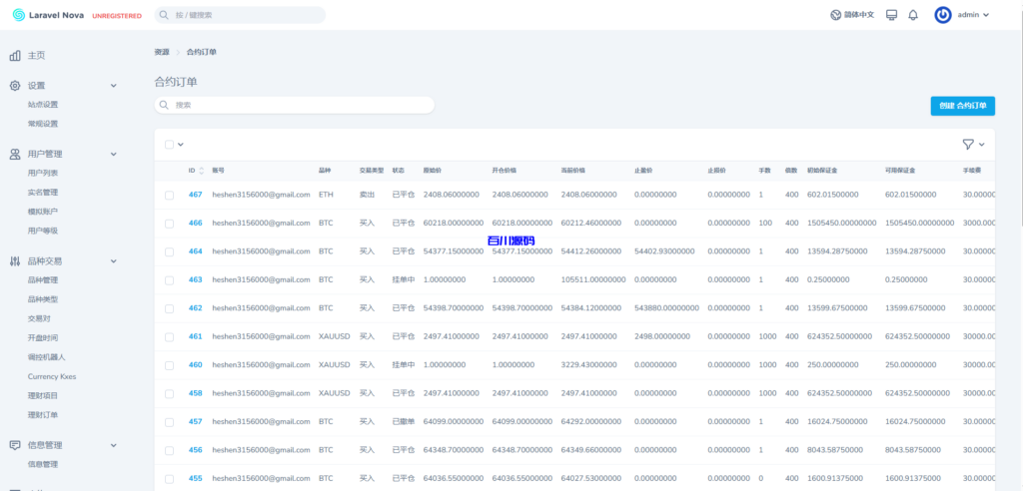Open 站点设置 in sidebar
This screenshot has height=491, width=1023.
(x=43, y=105)
